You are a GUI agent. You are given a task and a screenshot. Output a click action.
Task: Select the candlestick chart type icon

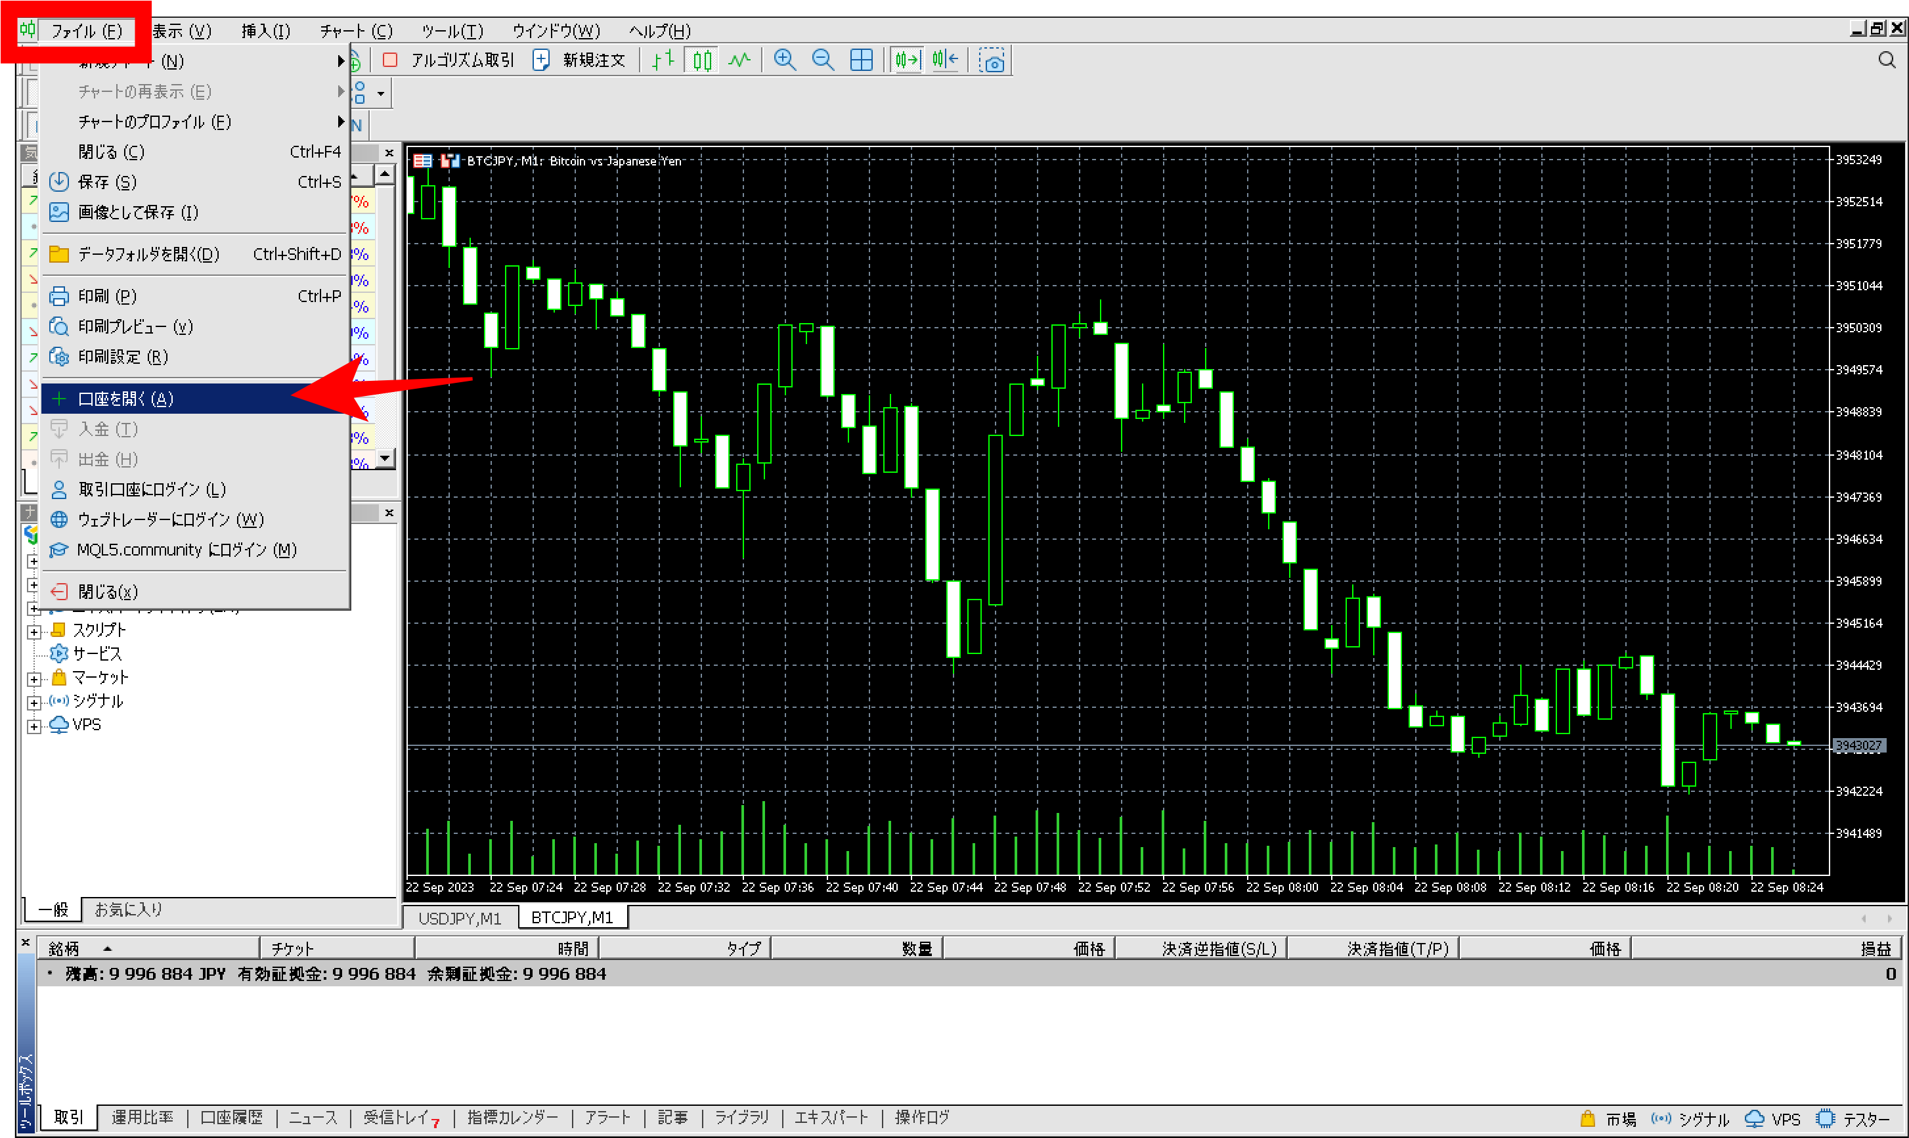[701, 60]
